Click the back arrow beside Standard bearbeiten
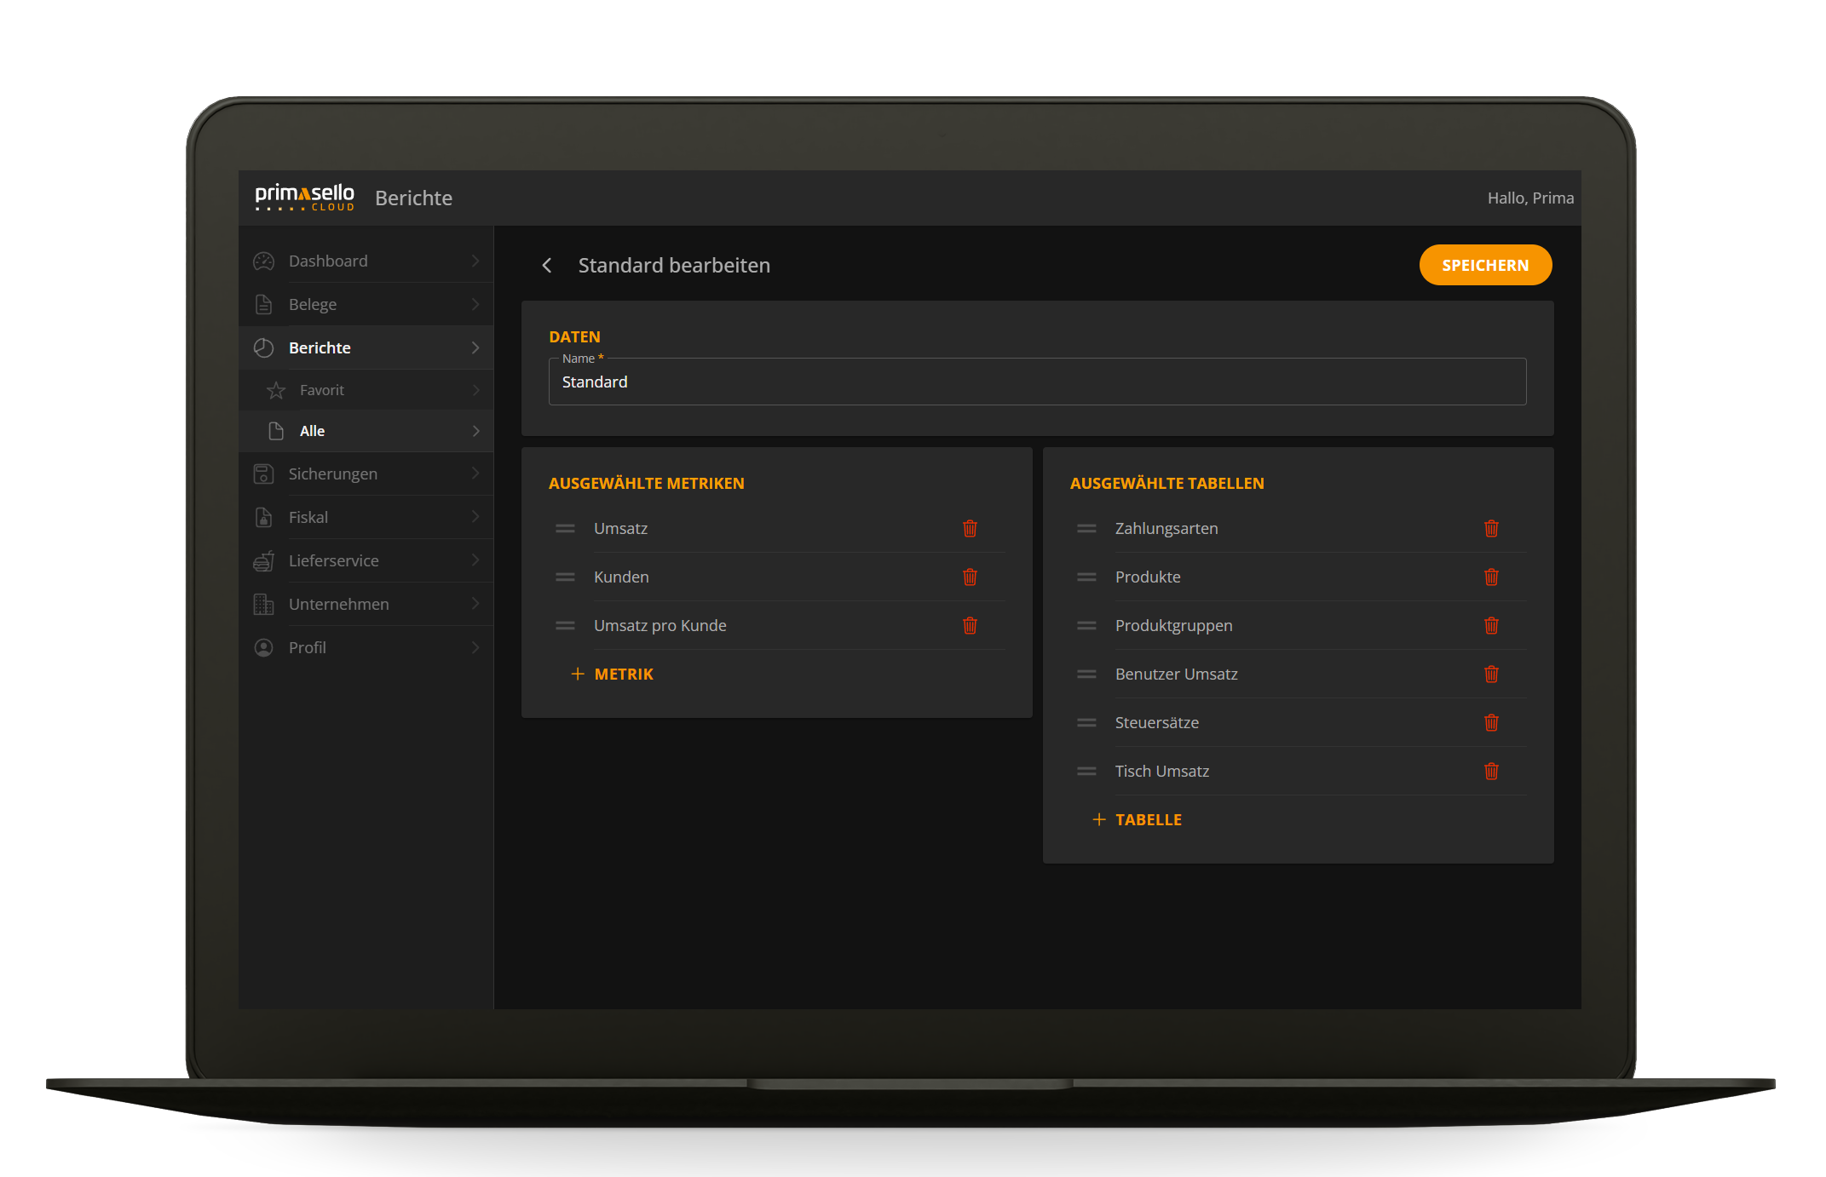 (547, 266)
